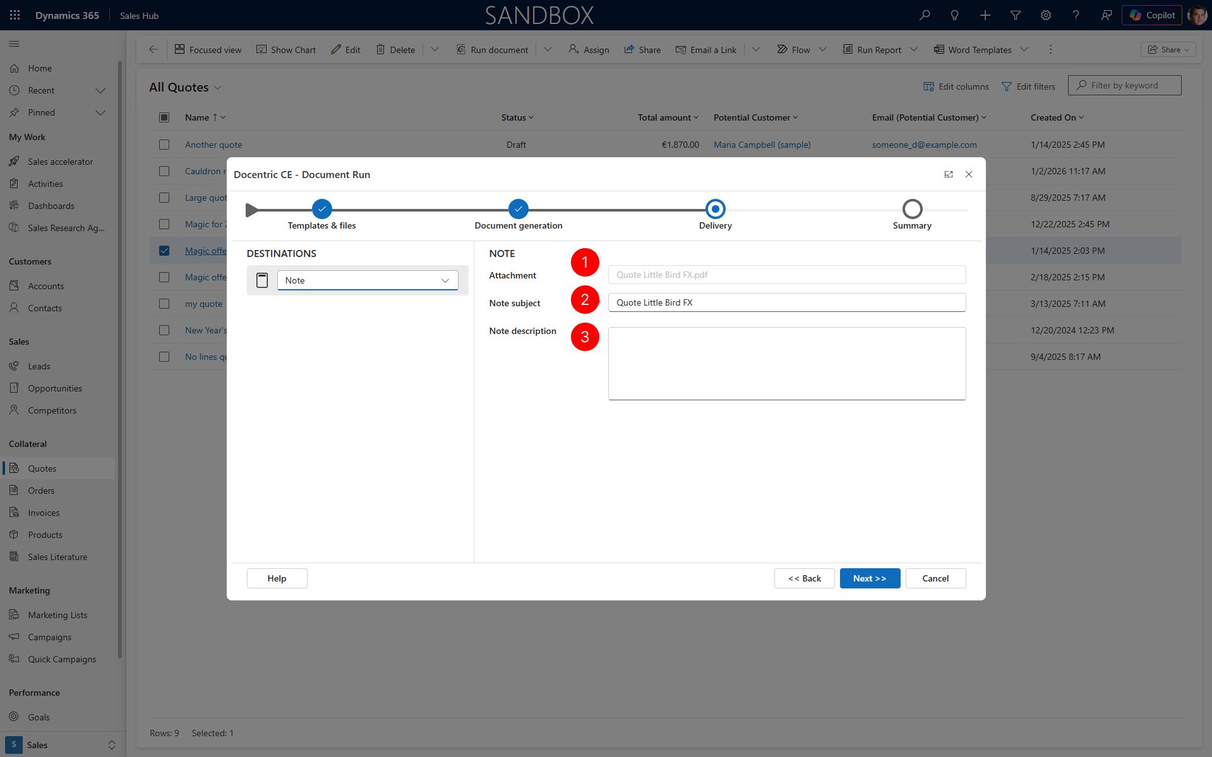Expand the All Quotes view selector

coord(218,88)
